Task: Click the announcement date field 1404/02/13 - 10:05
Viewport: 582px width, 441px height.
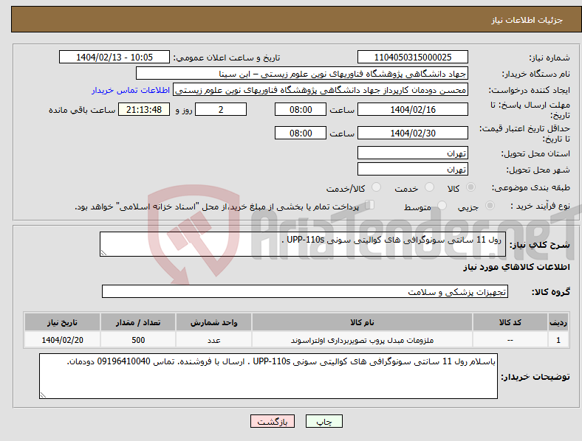Action: coord(114,57)
